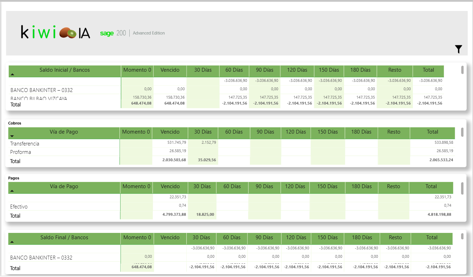
Task: Click sort arrow in Saldo Final / Bancos header
Action: tap(12, 242)
